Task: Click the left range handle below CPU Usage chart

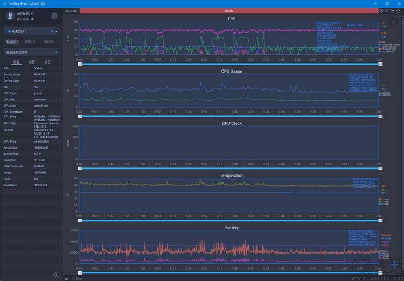Action: tap(80, 116)
